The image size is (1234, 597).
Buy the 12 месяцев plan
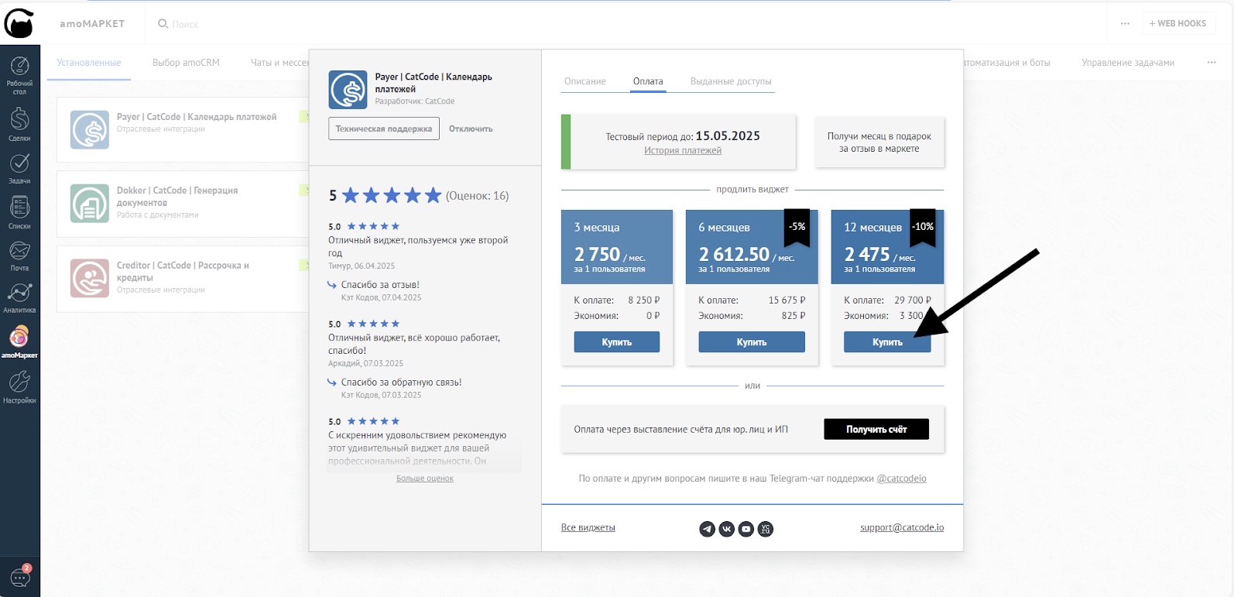point(887,342)
